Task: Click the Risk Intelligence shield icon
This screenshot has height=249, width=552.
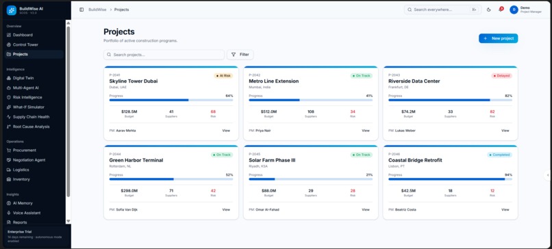Action: coord(9,97)
